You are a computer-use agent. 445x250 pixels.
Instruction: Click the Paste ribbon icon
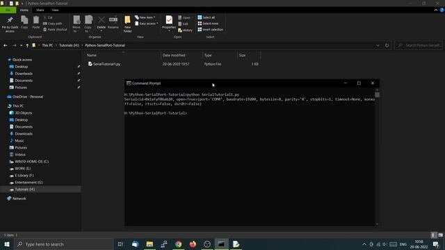35,22
